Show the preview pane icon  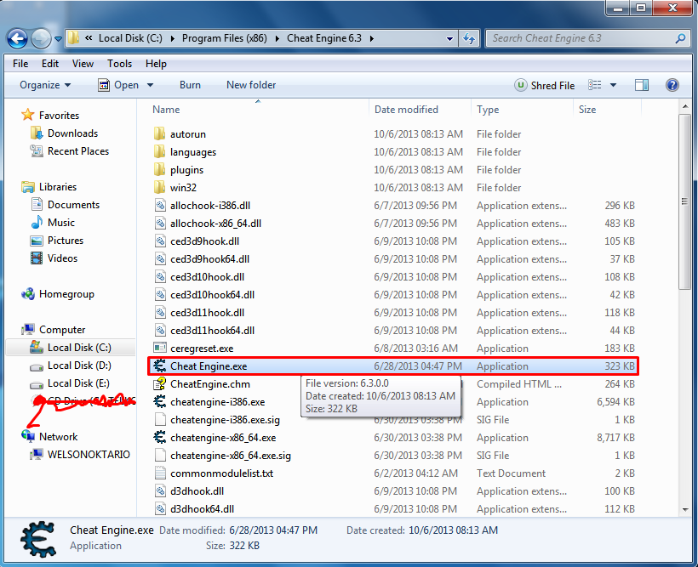[642, 85]
